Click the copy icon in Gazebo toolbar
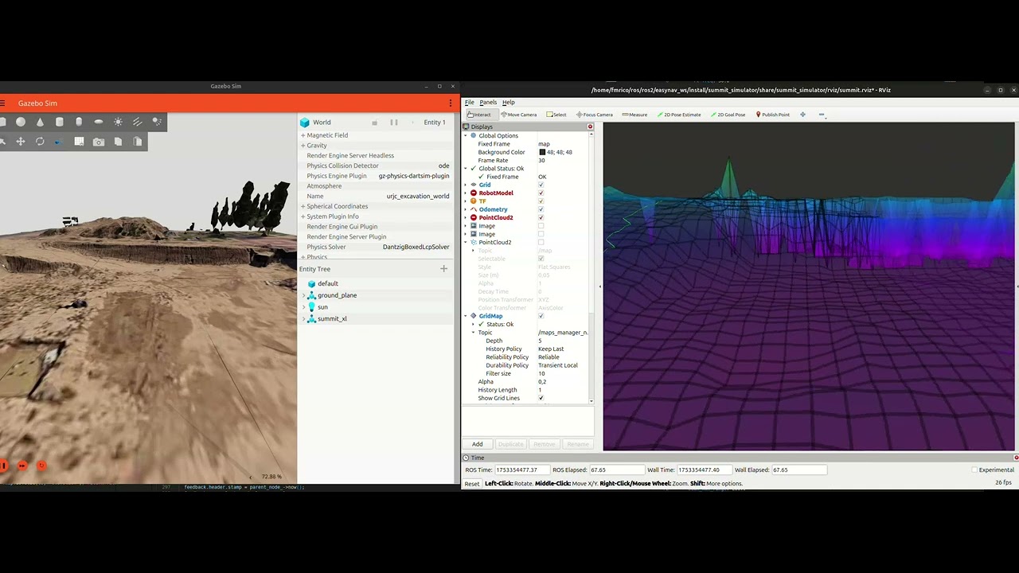Screen dimensions: 1019x573 coord(118,142)
